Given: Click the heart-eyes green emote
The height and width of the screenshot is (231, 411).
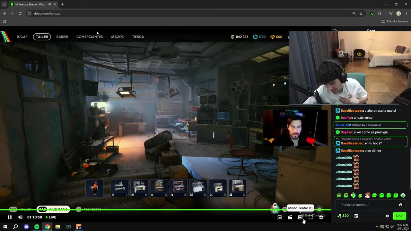Looking at the screenshot, I should click(346, 195).
